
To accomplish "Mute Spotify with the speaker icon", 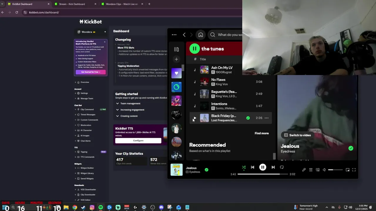I will coord(324,170).
